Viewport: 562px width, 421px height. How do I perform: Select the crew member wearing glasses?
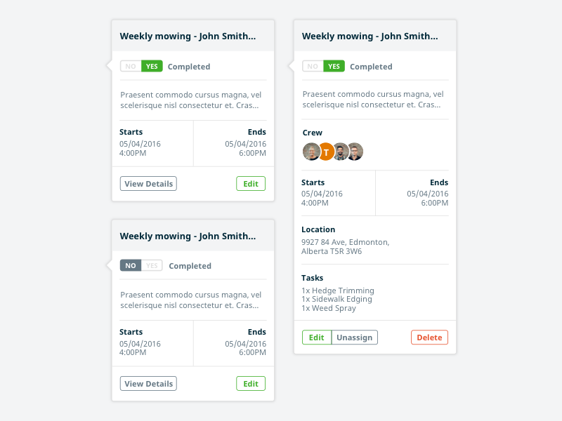point(355,152)
